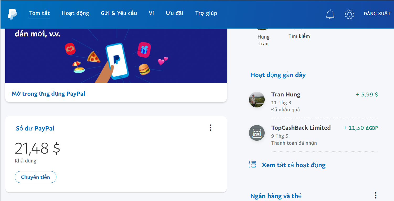The width and height of the screenshot is (394, 201).
Task: Open the Trợ giúp menu item
Action: click(206, 13)
